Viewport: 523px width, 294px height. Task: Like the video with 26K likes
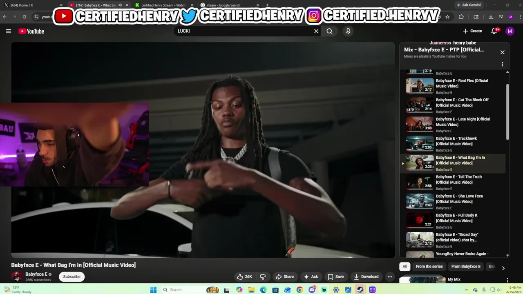click(x=244, y=276)
